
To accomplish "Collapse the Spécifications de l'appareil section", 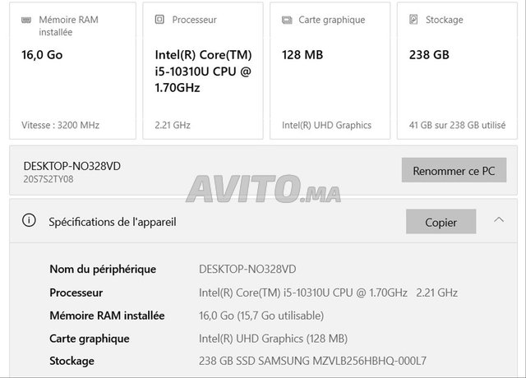I will click(x=498, y=220).
